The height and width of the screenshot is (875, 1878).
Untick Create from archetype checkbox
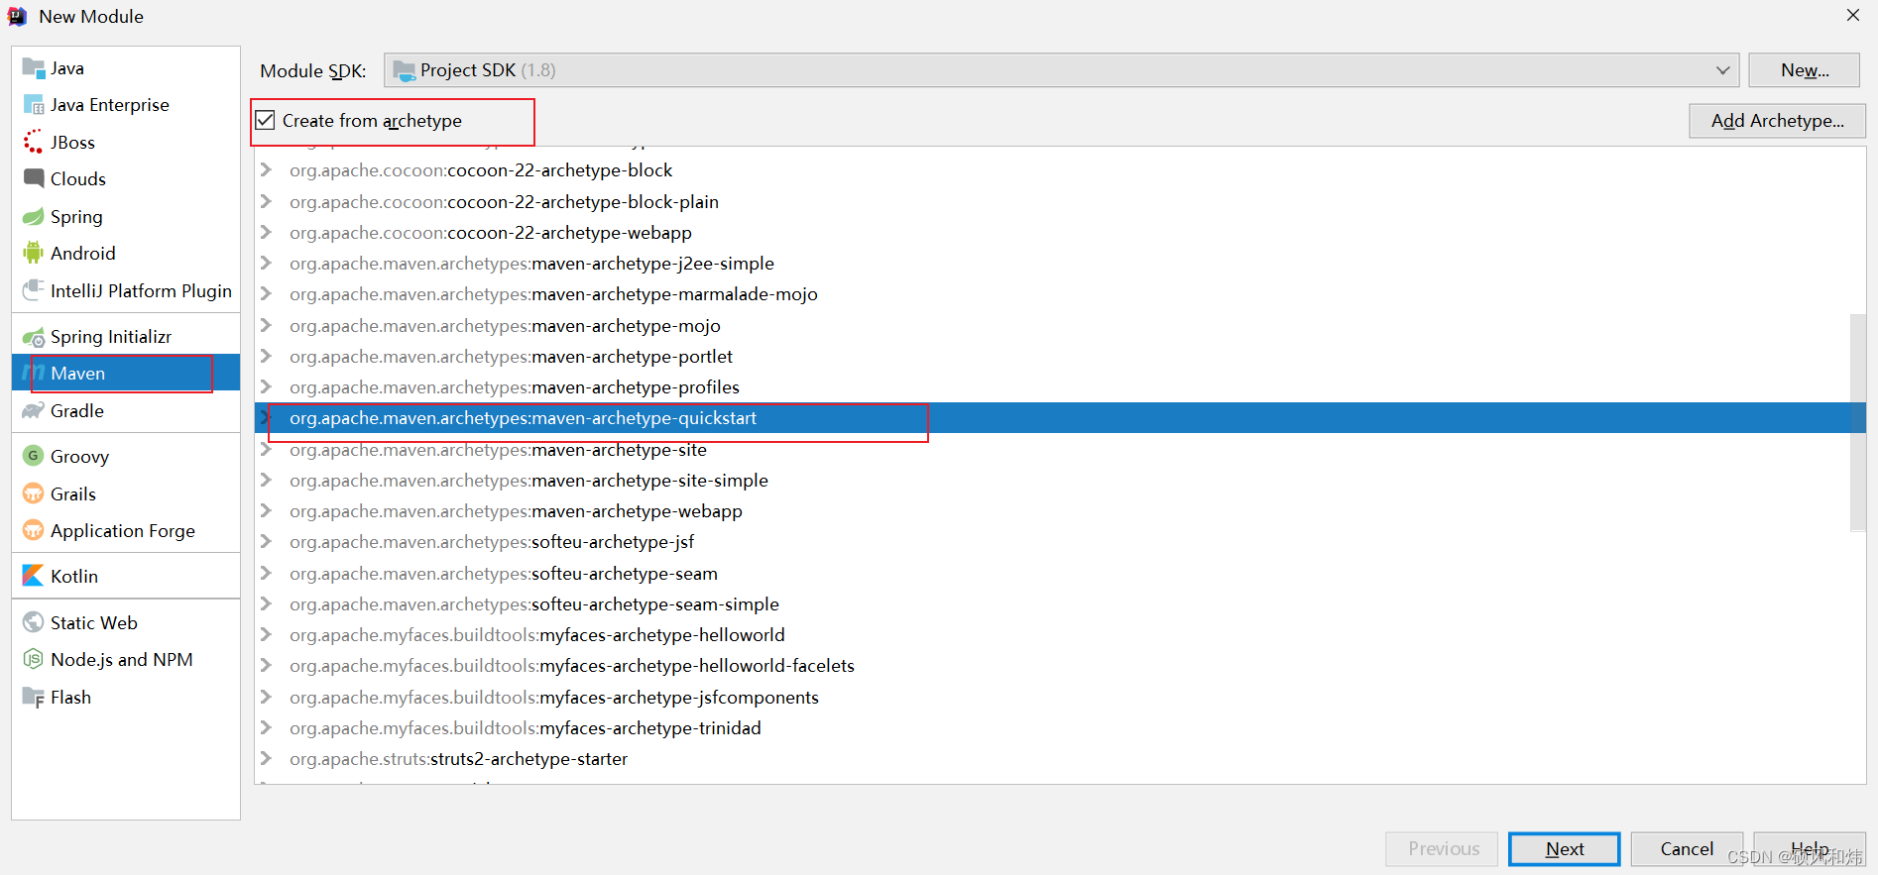click(x=266, y=121)
